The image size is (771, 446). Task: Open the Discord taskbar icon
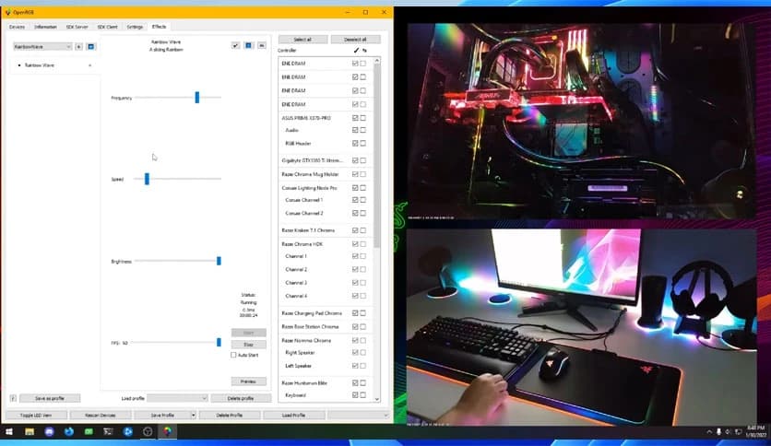coord(49,432)
